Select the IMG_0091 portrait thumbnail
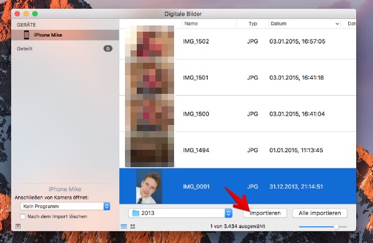 tap(149, 186)
